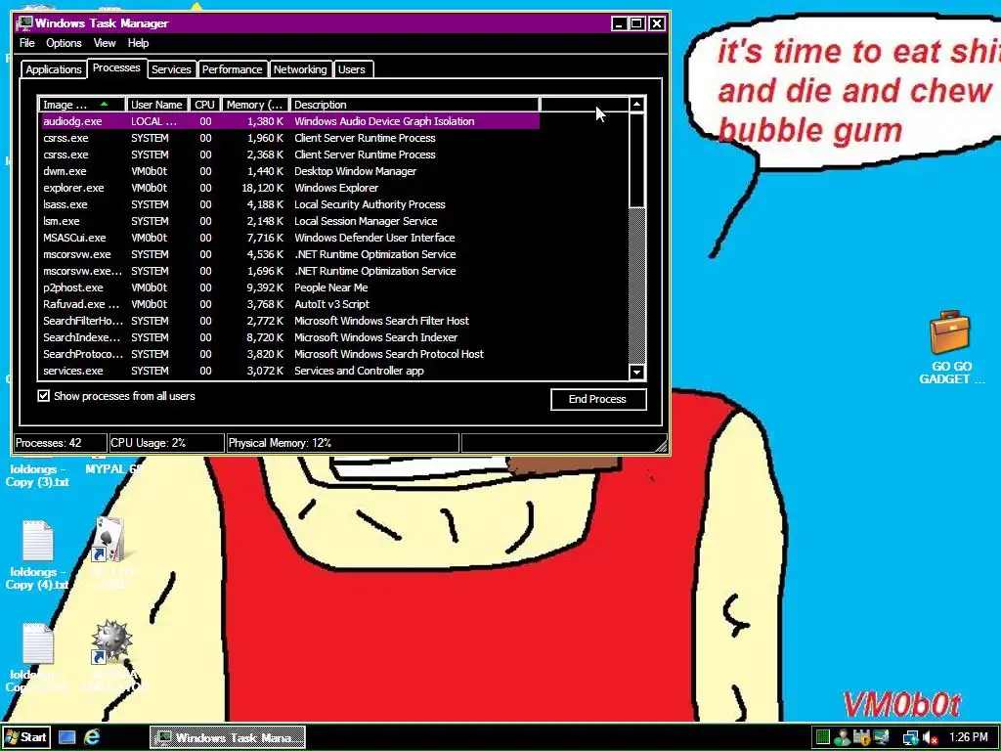Select the services.exe process

289,371
